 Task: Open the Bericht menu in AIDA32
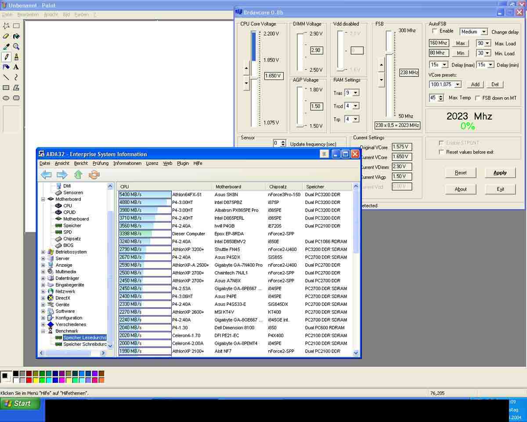tap(81, 163)
